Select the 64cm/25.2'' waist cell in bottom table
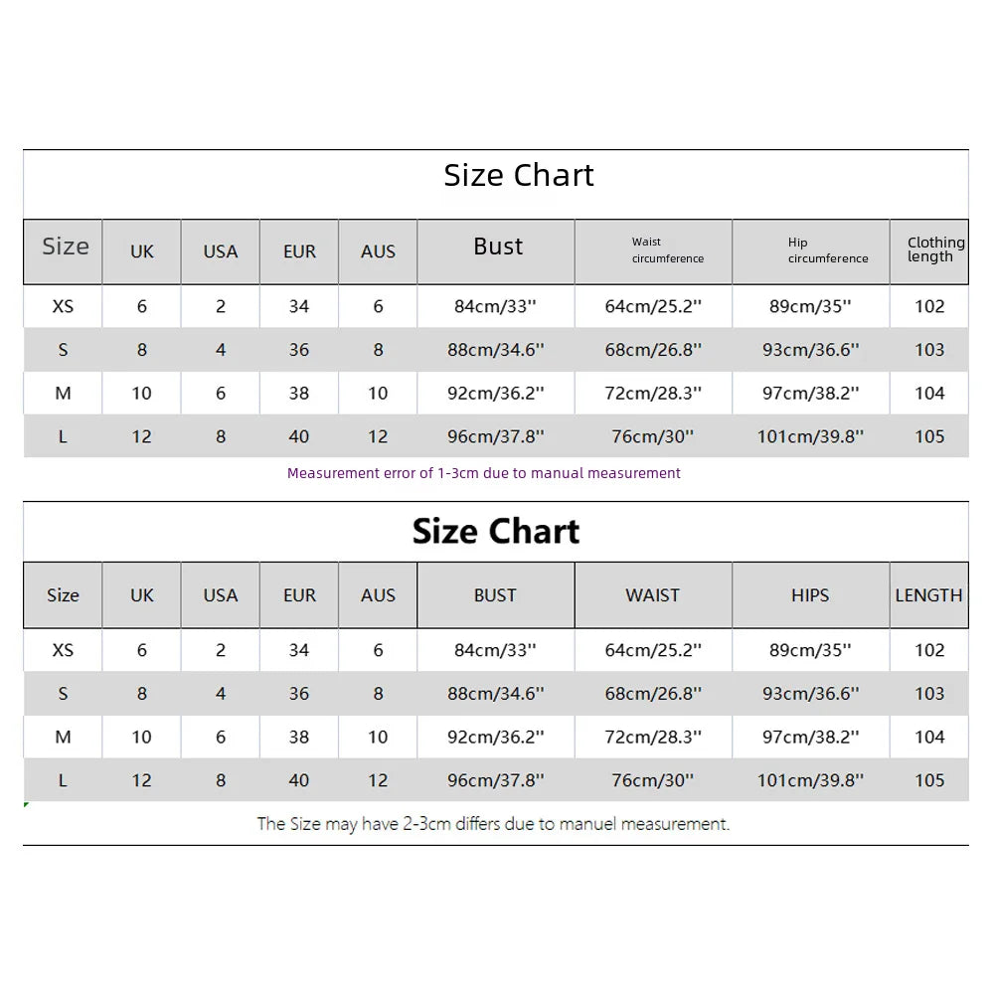This screenshot has width=994, height=994. pos(653,650)
